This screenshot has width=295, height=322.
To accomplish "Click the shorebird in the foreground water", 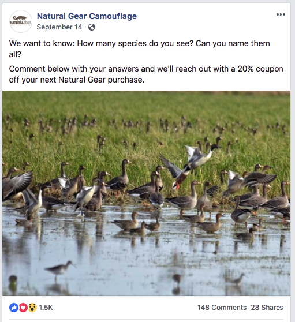I will [x=59, y=270].
